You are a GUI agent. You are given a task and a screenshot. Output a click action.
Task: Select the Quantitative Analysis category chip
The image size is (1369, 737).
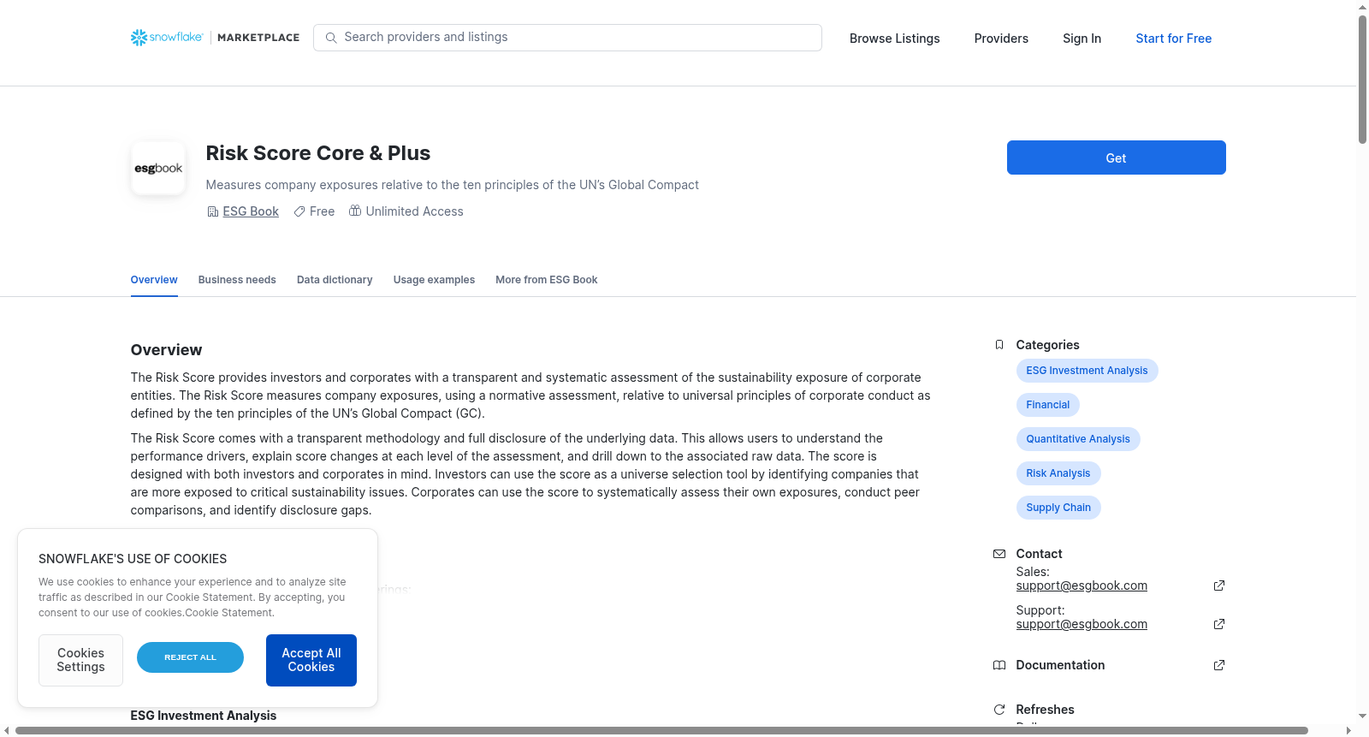click(x=1077, y=439)
